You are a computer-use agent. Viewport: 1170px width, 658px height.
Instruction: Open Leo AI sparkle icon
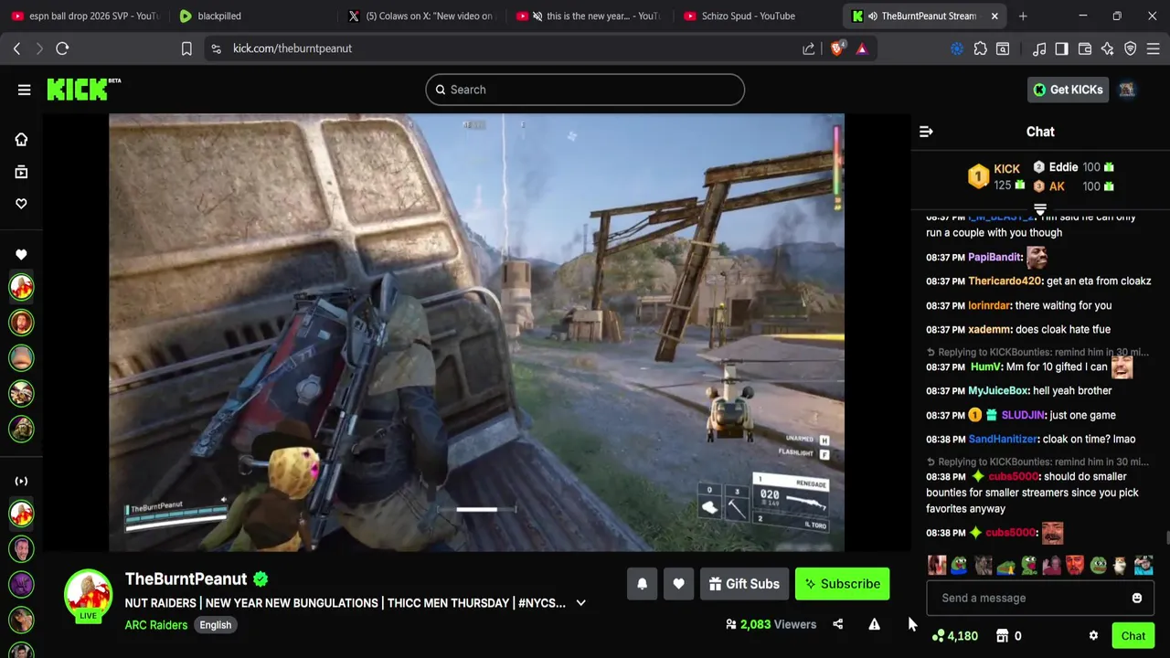pyautogui.click(x=1107, y=48)
